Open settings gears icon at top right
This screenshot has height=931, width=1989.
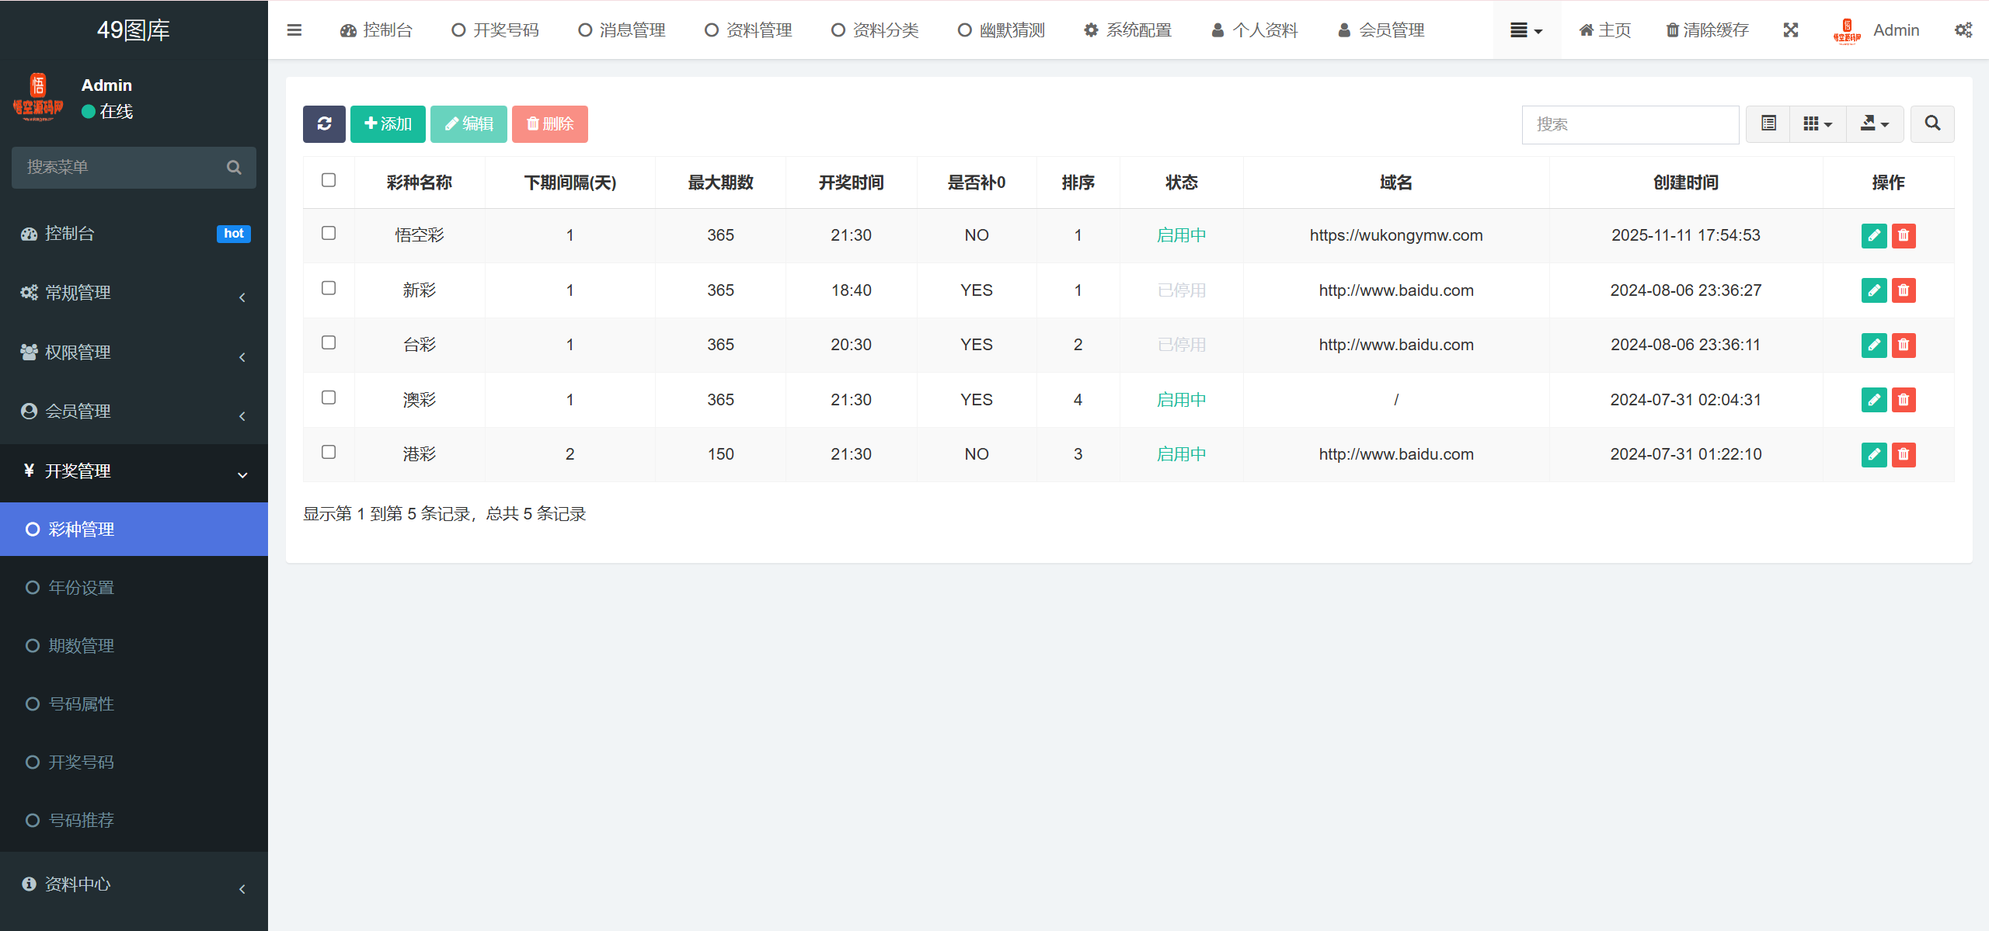click(x=1963, y=30)
